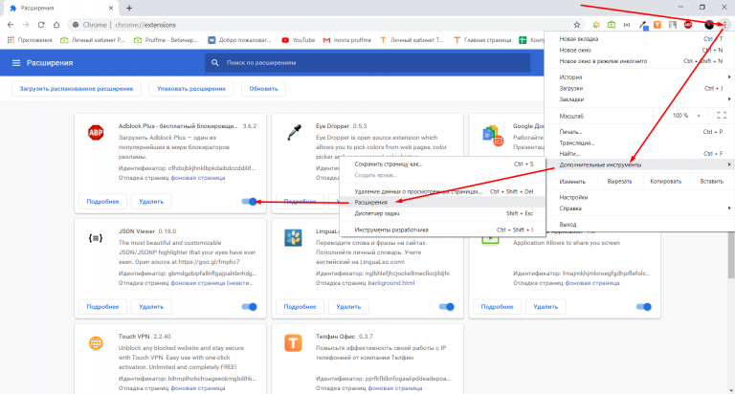Select Печать... menu entry
Screen dimensions: 735x394
[639, 132]
